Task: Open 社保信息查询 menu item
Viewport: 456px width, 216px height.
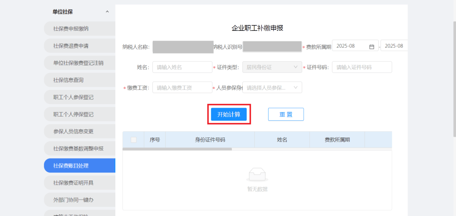Action: (80, 80)
